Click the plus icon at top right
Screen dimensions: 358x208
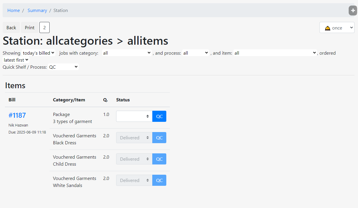(x=353, y=11)
